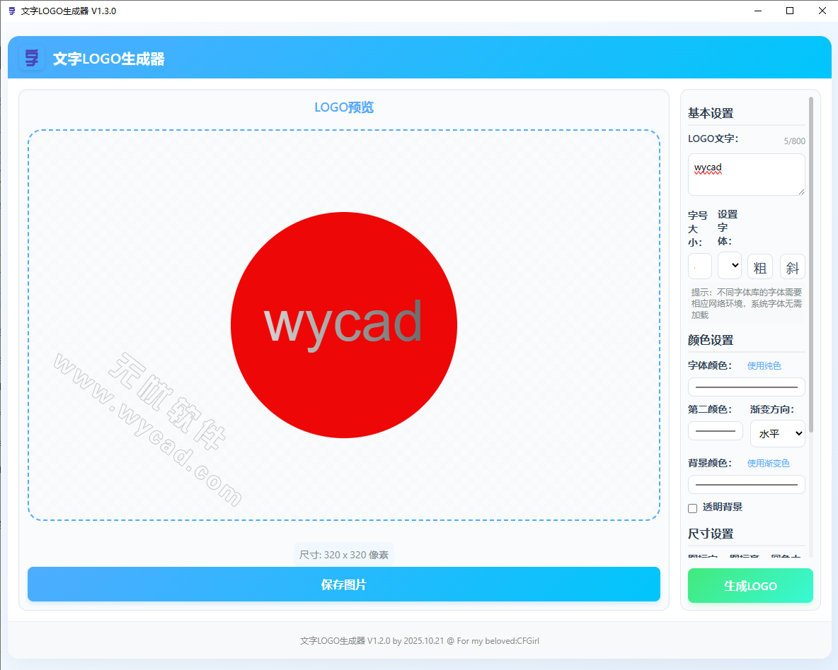
Task: Click the app logo icon in the header
Action: pyautogui.click(x=32, y=57)
